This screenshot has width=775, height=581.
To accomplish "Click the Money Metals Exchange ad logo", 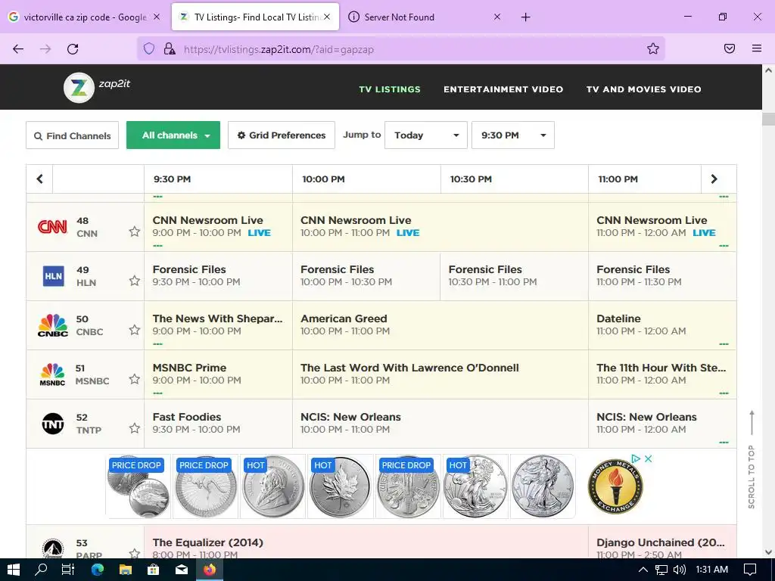I will pos(615,486).
